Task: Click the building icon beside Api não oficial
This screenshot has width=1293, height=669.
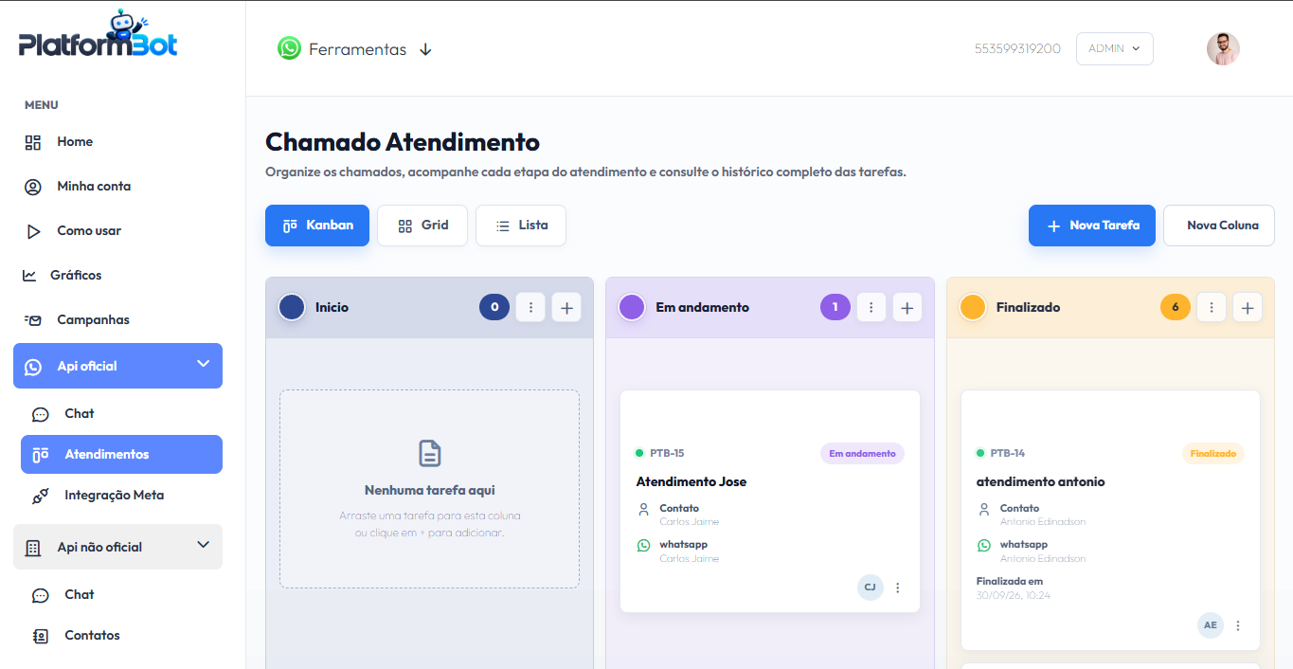Action: [33, 548]
